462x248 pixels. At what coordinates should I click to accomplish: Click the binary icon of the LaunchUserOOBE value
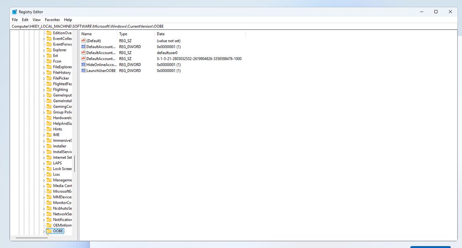point(83,71)
